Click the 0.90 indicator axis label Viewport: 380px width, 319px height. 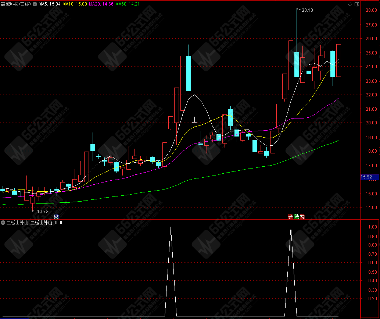click(x=373, y=236)
